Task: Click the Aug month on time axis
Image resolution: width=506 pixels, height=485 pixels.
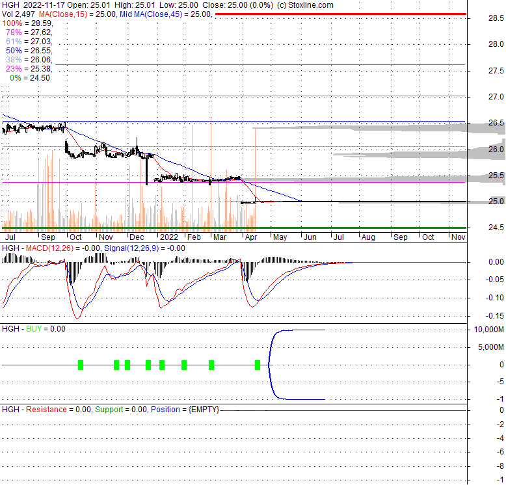Action: coord(368,237)
